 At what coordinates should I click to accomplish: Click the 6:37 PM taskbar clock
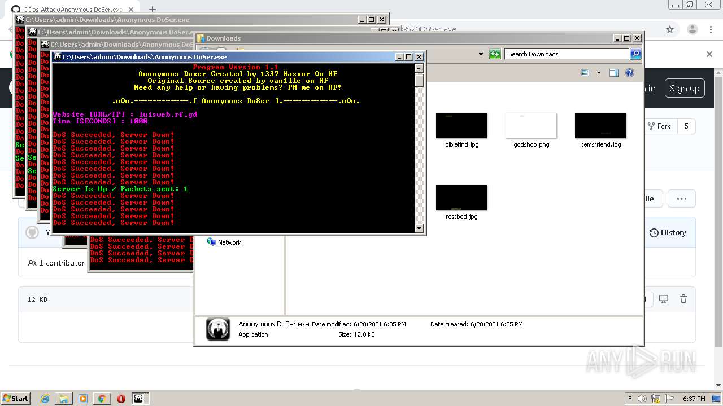coord(694,399)
